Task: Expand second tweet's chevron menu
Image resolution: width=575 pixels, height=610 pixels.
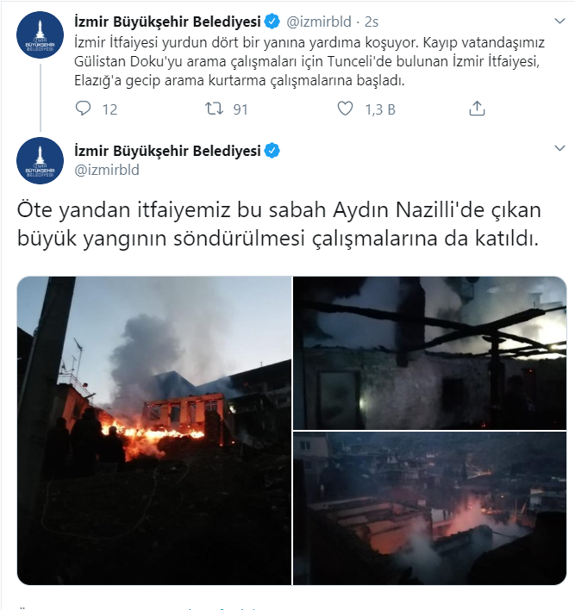Action: (559, 148)
